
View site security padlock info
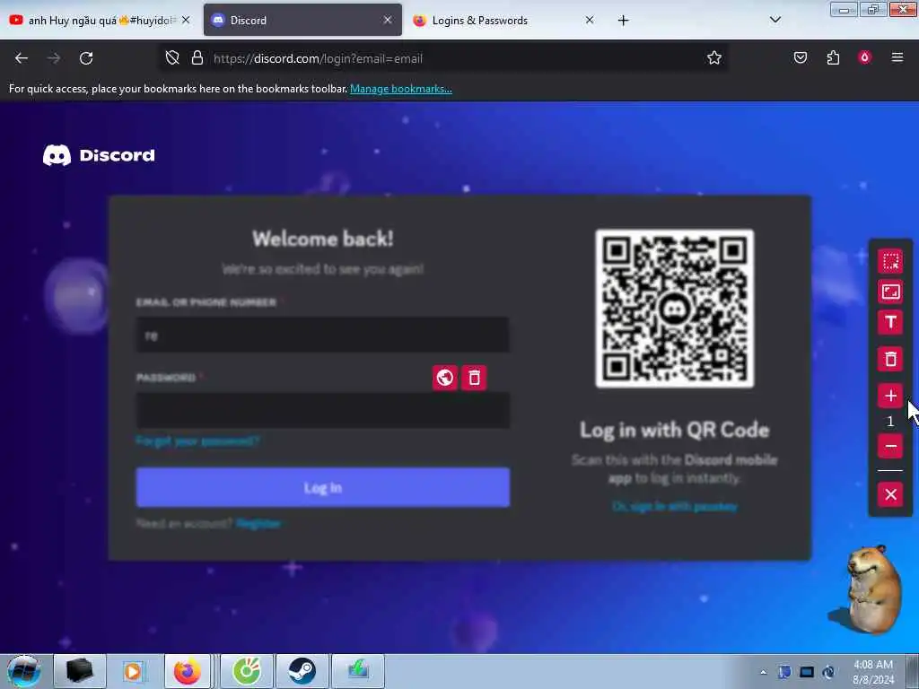coord(197,58)
